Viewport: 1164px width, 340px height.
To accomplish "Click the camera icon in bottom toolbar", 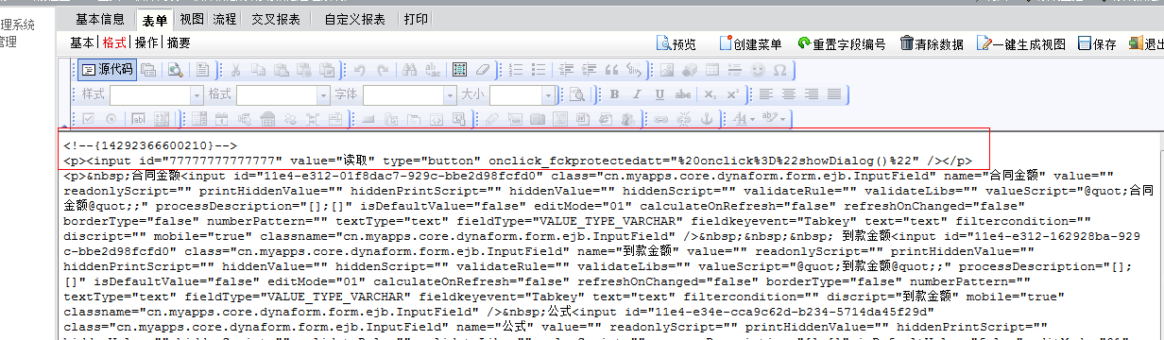I will 538,119.
